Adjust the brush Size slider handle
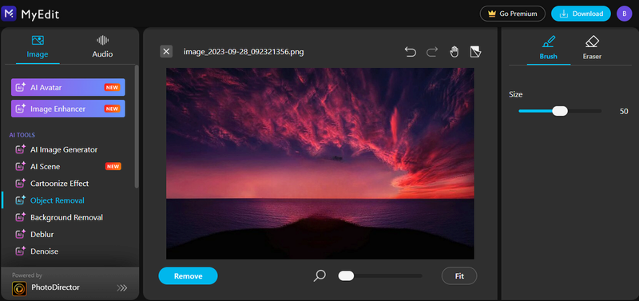Image resolution: width=639 pixels, height=301 pixels. [x=560, y=111]
